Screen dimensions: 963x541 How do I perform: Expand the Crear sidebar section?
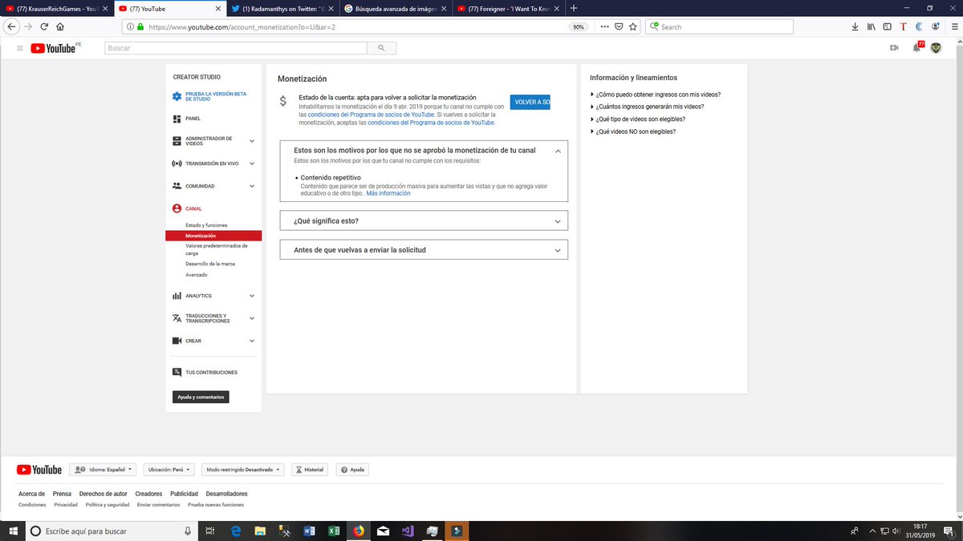pyautogui.click(x=252, y=341)
